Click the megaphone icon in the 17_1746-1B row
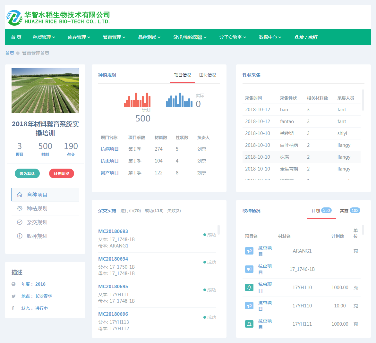Screen dimensions: 376x343 pyautogui.click(x=249, y=269)
